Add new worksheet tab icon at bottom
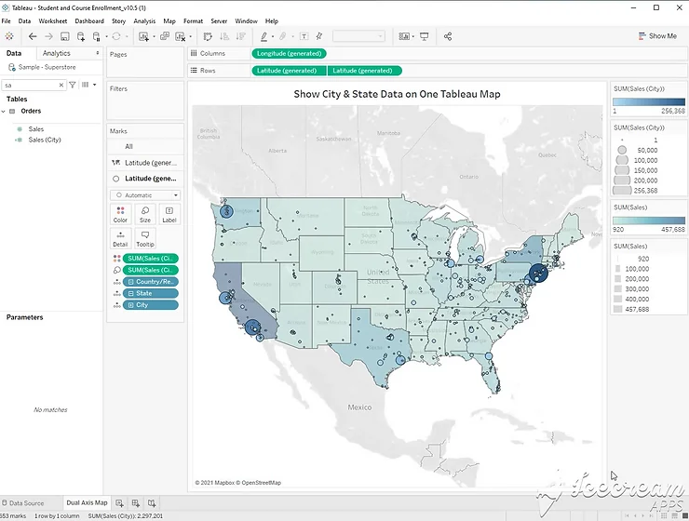Screen dimensions: 689x521 coord(119,503)
